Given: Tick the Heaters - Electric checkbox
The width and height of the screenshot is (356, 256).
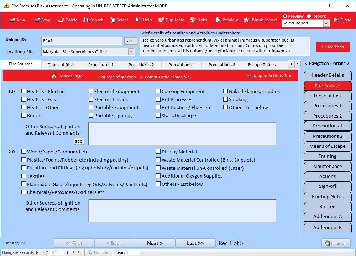Looking at the screenshot, I should pos(23,91).
